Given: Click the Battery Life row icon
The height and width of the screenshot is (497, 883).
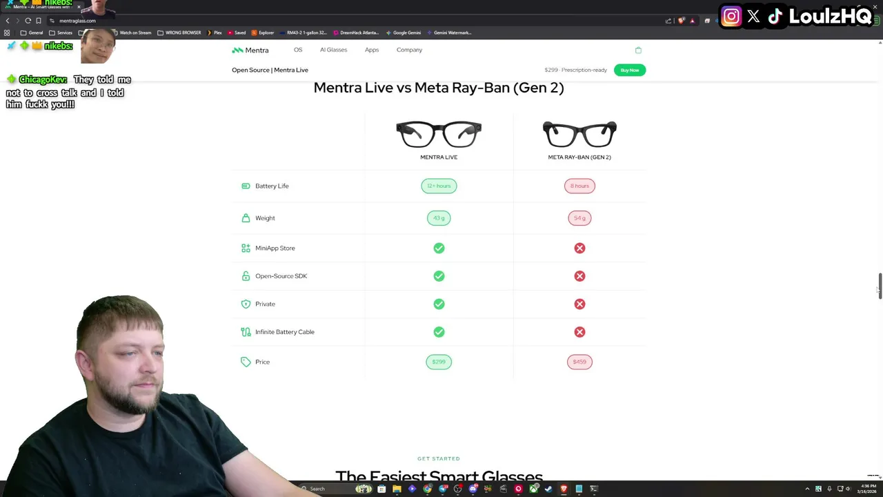Looking at the screenshot, I should pos(246,186).
